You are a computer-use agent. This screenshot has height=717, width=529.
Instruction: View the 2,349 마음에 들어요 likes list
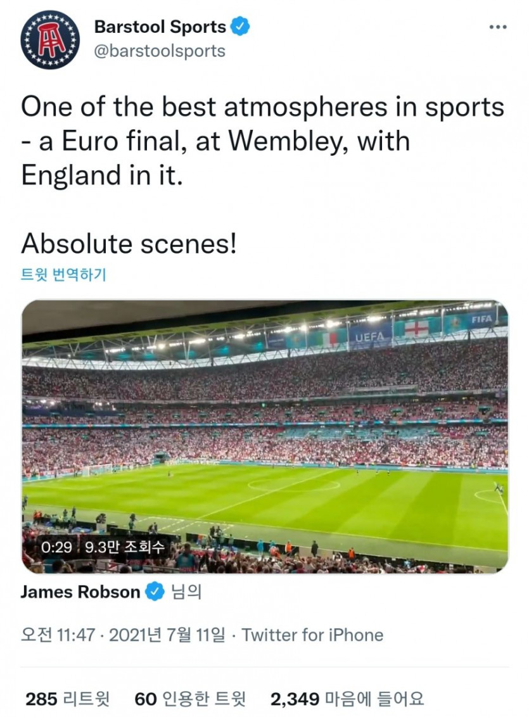click(x=347, y=699)
